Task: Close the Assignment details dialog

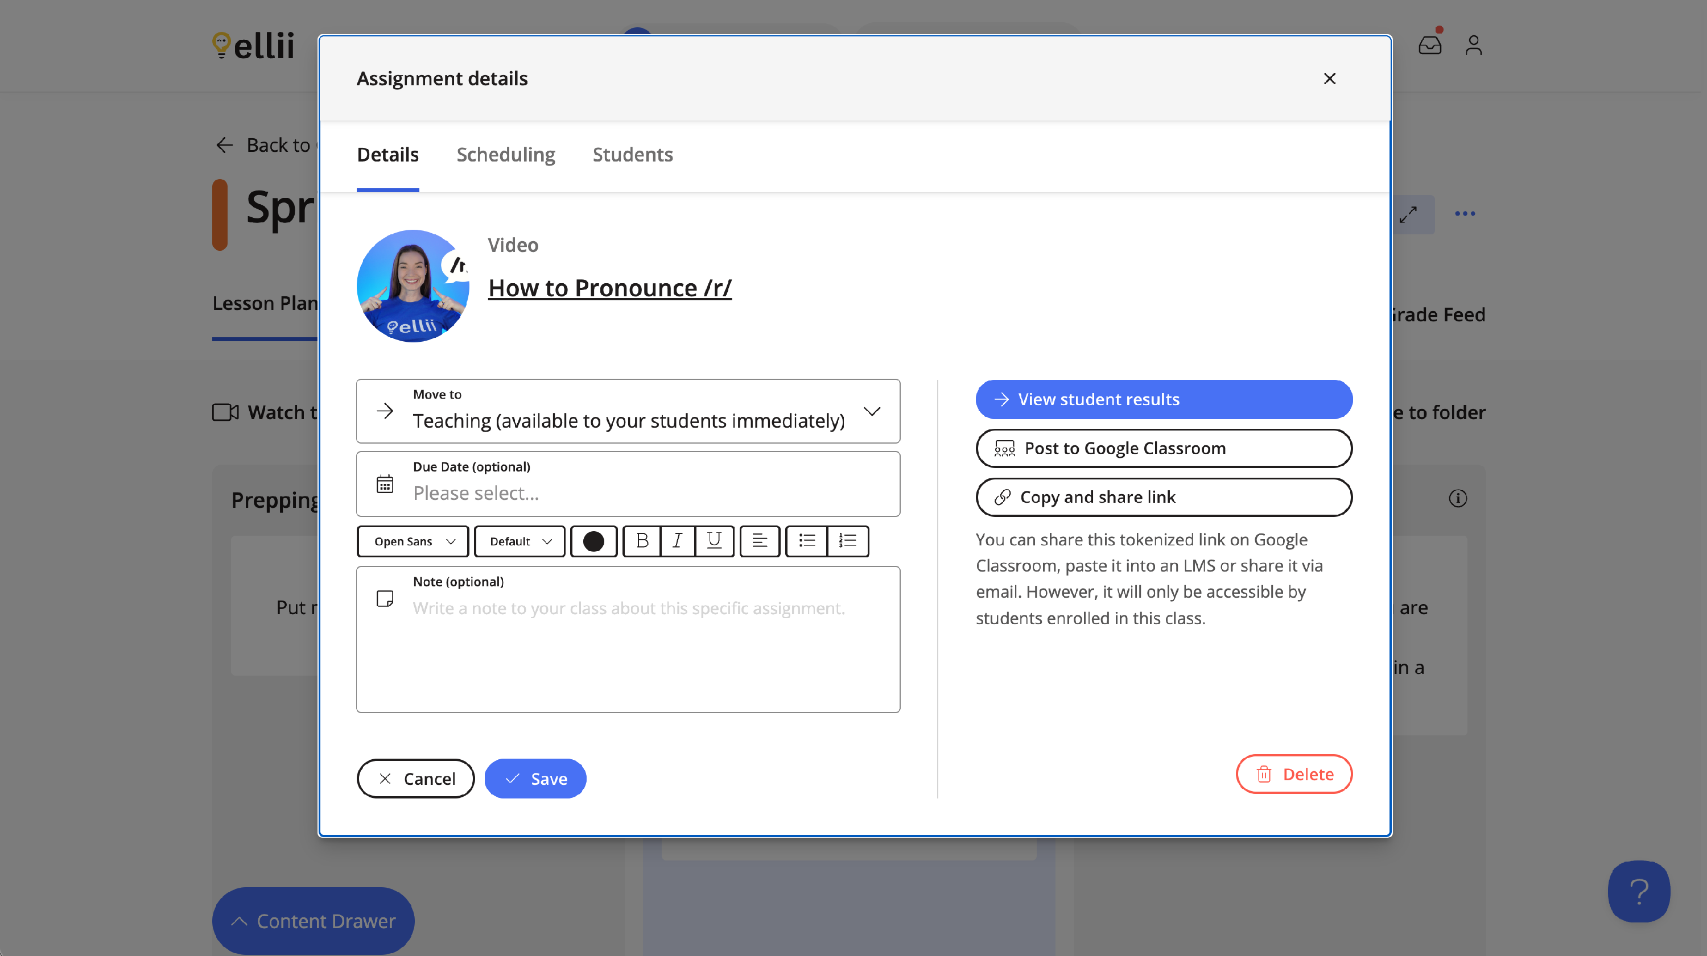Action: click(1329, 78)
